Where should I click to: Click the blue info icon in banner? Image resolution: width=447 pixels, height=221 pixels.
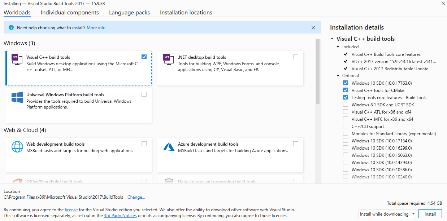click(11, 28)
